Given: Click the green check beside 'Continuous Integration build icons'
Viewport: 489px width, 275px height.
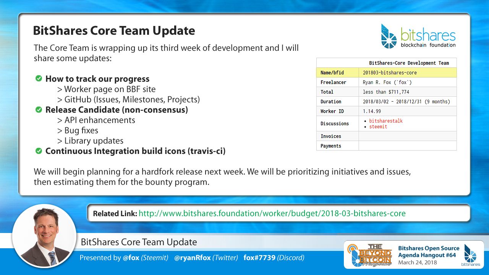Looking at the screenshot, I should click(x=39, y=151).
